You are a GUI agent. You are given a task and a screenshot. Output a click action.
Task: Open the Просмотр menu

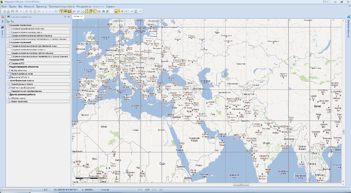coord(41,7)
